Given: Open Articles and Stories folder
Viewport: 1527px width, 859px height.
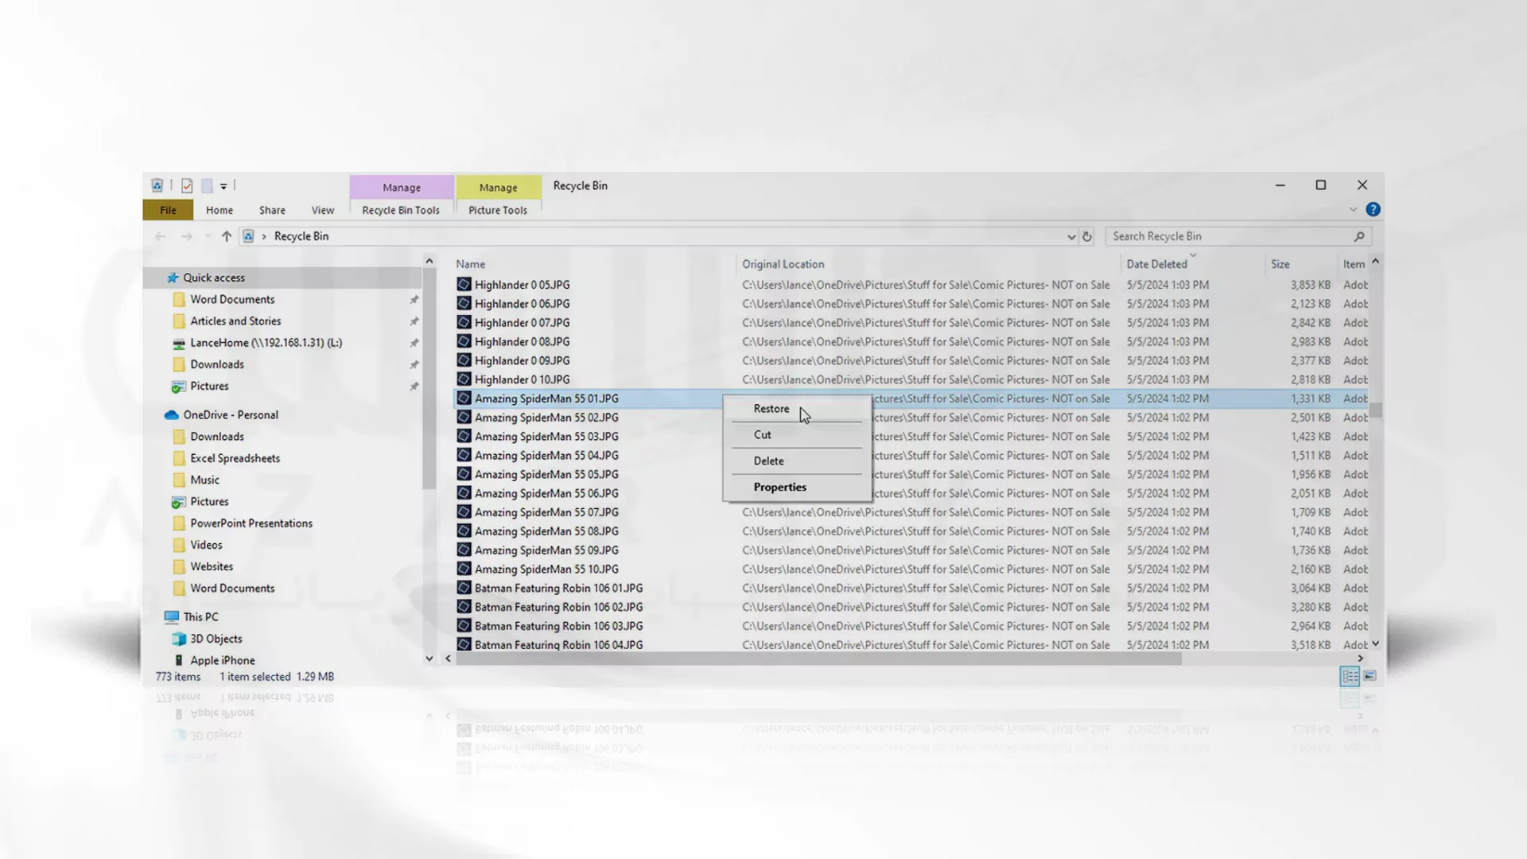Looking at the screenshot, I should [235, 321].
